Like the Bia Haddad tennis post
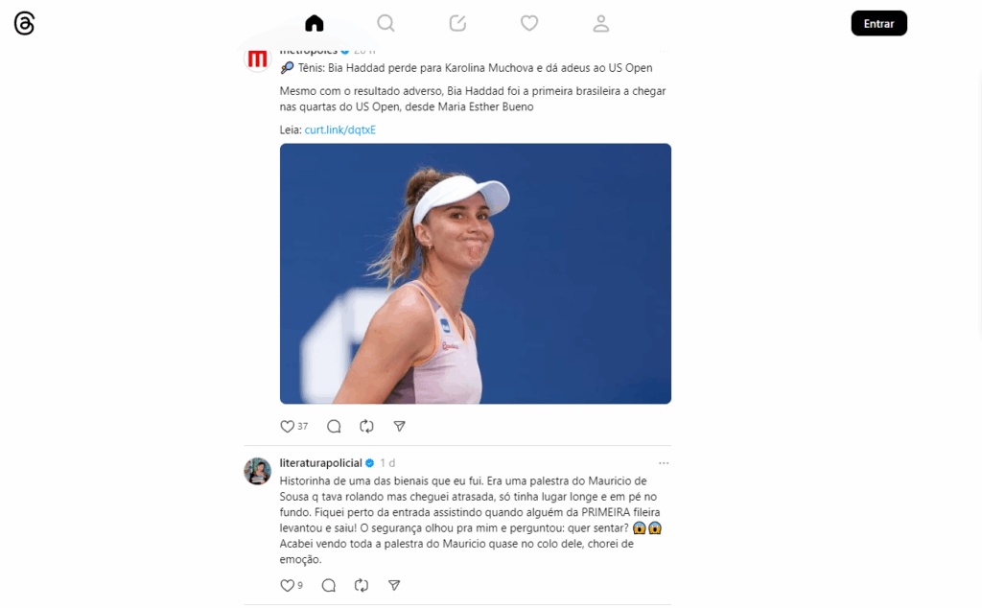 tap(287, 427)
